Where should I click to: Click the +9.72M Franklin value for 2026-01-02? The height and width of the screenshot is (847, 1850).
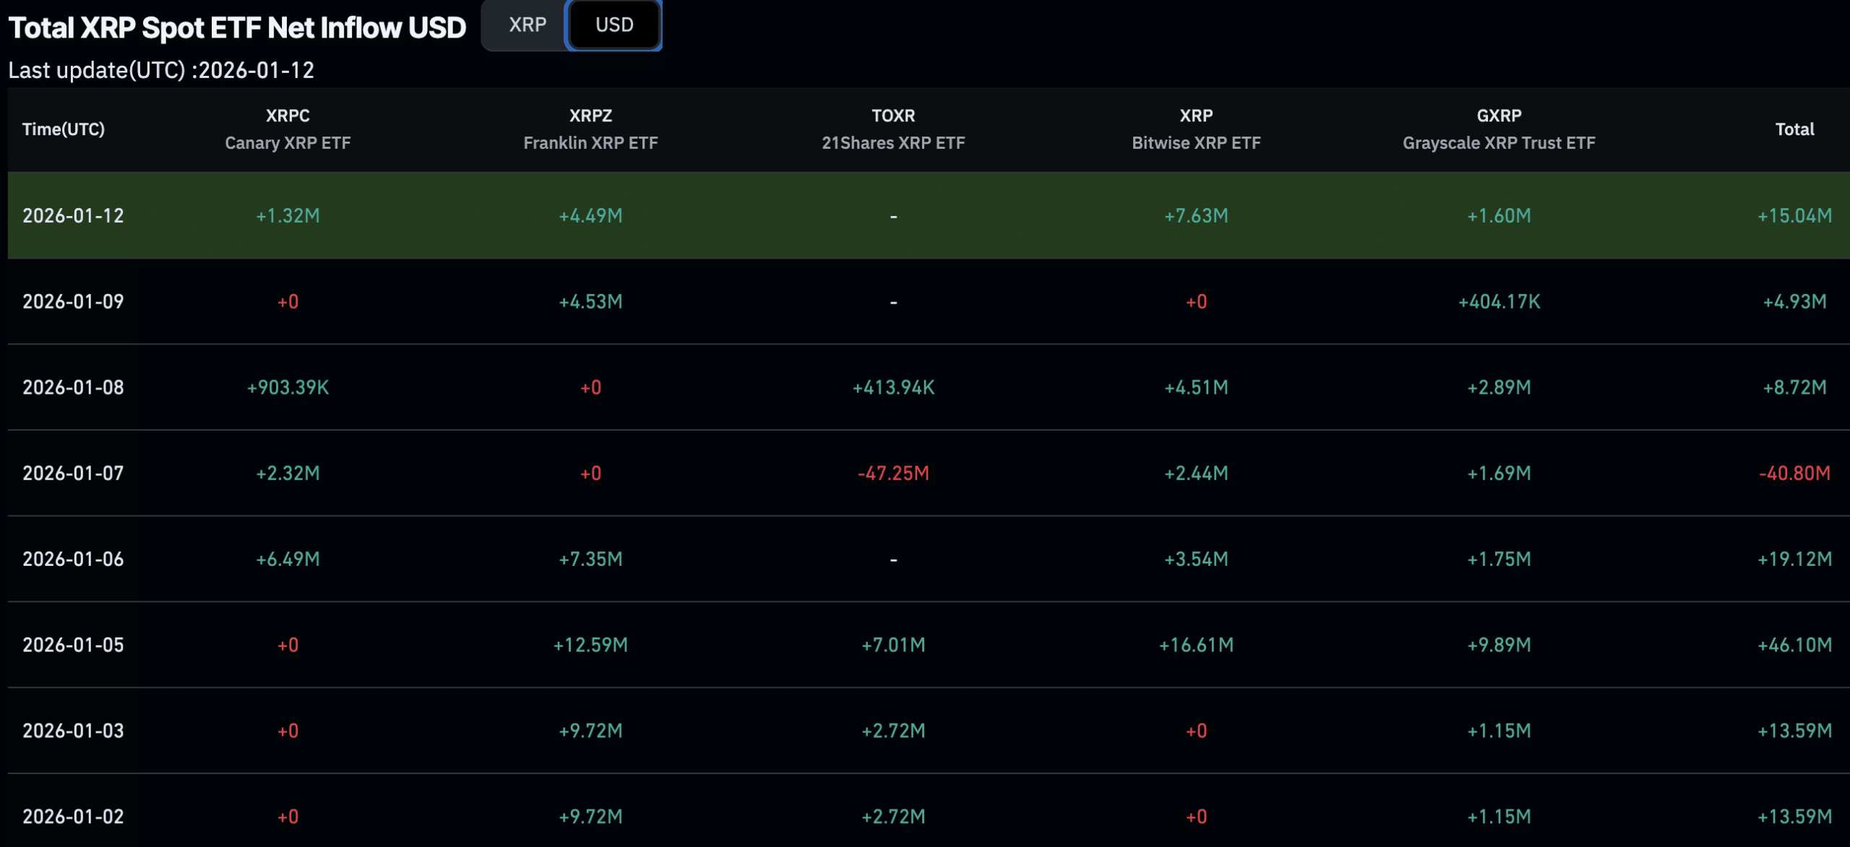pyautogui.click(x=590, y=816)
